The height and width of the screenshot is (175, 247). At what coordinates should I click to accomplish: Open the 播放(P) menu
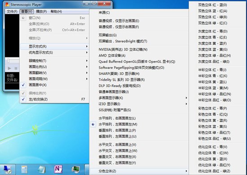pyautogui.click(x=41, y=12)
